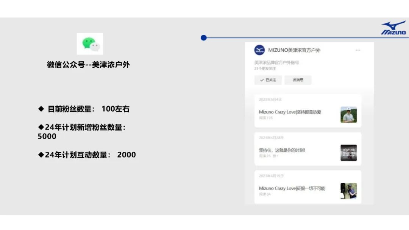
Task: Click the date 2023年4月28日
Action: (271, 138)
